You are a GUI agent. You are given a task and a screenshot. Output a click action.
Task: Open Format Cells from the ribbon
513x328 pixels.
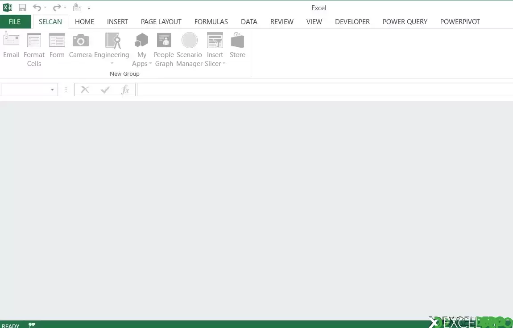[x=34, y=49]
